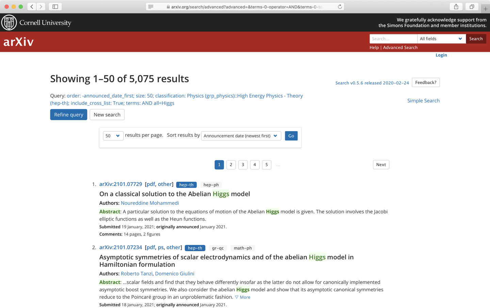
Task: Click the hep-th tag on arXiv:2101.07234
Action: [195, 248]
